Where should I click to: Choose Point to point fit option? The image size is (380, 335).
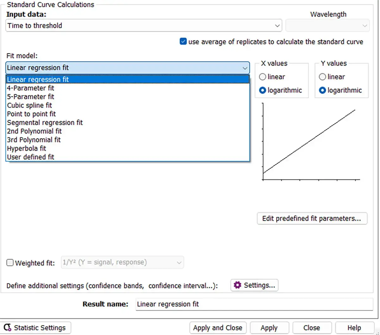128,114
